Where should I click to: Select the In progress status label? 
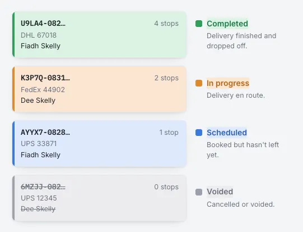(228, 83)
